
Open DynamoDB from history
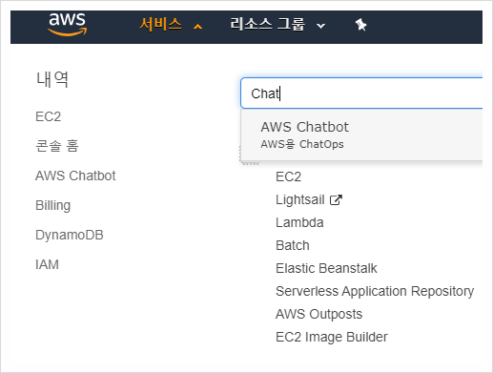point(70,235)
